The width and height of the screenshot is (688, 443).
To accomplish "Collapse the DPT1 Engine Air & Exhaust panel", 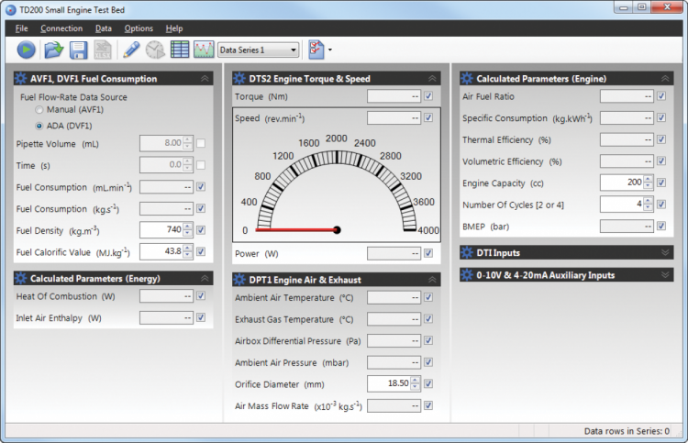I will coord(432,280).
